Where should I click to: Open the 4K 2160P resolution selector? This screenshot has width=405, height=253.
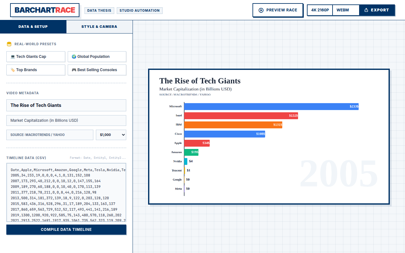pyautogui.click(x=320, y=10)
